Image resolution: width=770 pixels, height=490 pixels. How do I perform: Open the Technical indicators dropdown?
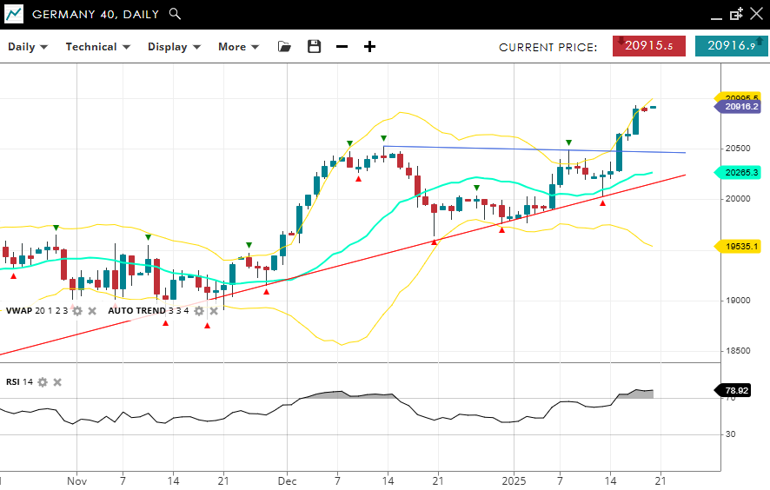pyautogui.click(x=97, y=47)
